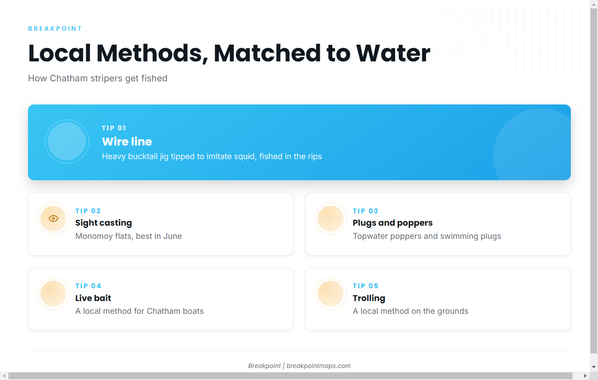598x380 pixels.
Task: Click the Live bait card title
Action: click(x=93, y=298)
